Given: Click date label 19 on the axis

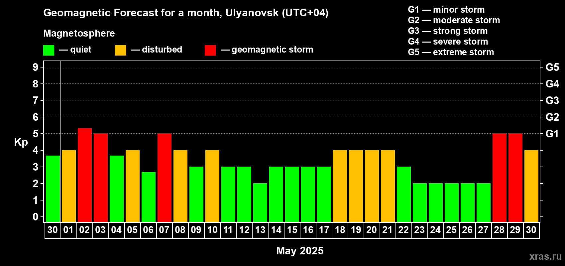Looking at the screenshot, I should click(356, 230).
